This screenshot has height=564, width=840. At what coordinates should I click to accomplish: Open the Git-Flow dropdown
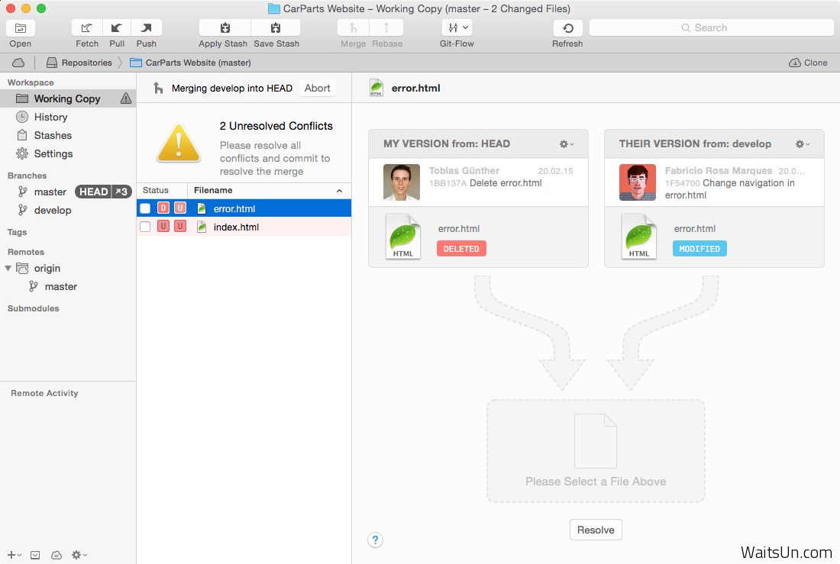457,28
